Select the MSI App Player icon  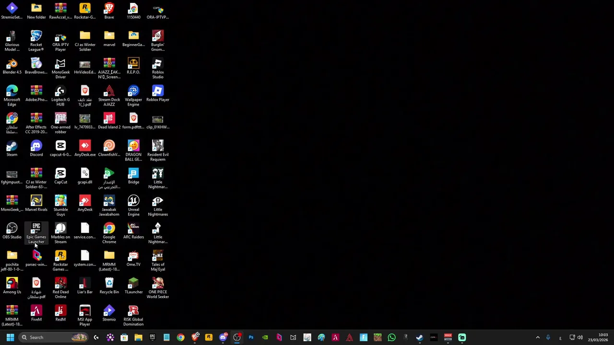85,315
